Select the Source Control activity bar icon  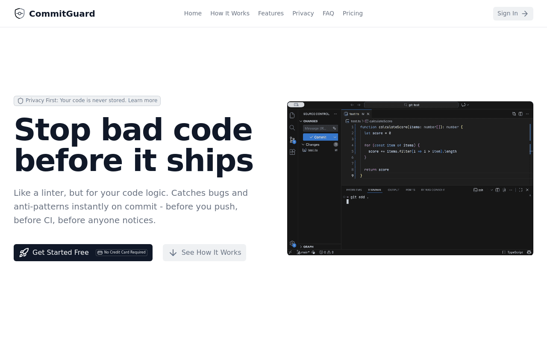292,140
